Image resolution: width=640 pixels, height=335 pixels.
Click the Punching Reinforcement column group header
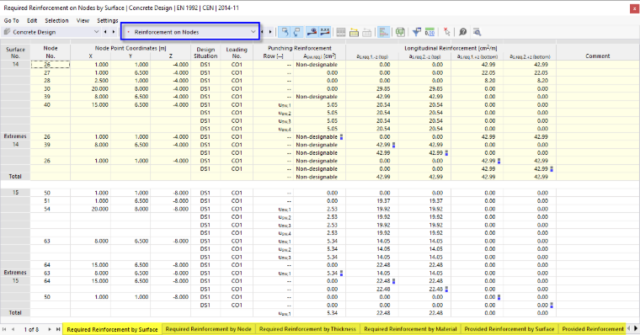click(300, 48)
